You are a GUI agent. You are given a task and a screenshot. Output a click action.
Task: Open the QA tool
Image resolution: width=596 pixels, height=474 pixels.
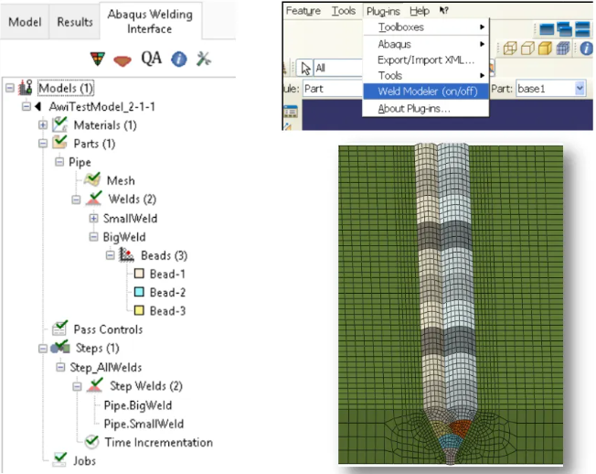151,59
